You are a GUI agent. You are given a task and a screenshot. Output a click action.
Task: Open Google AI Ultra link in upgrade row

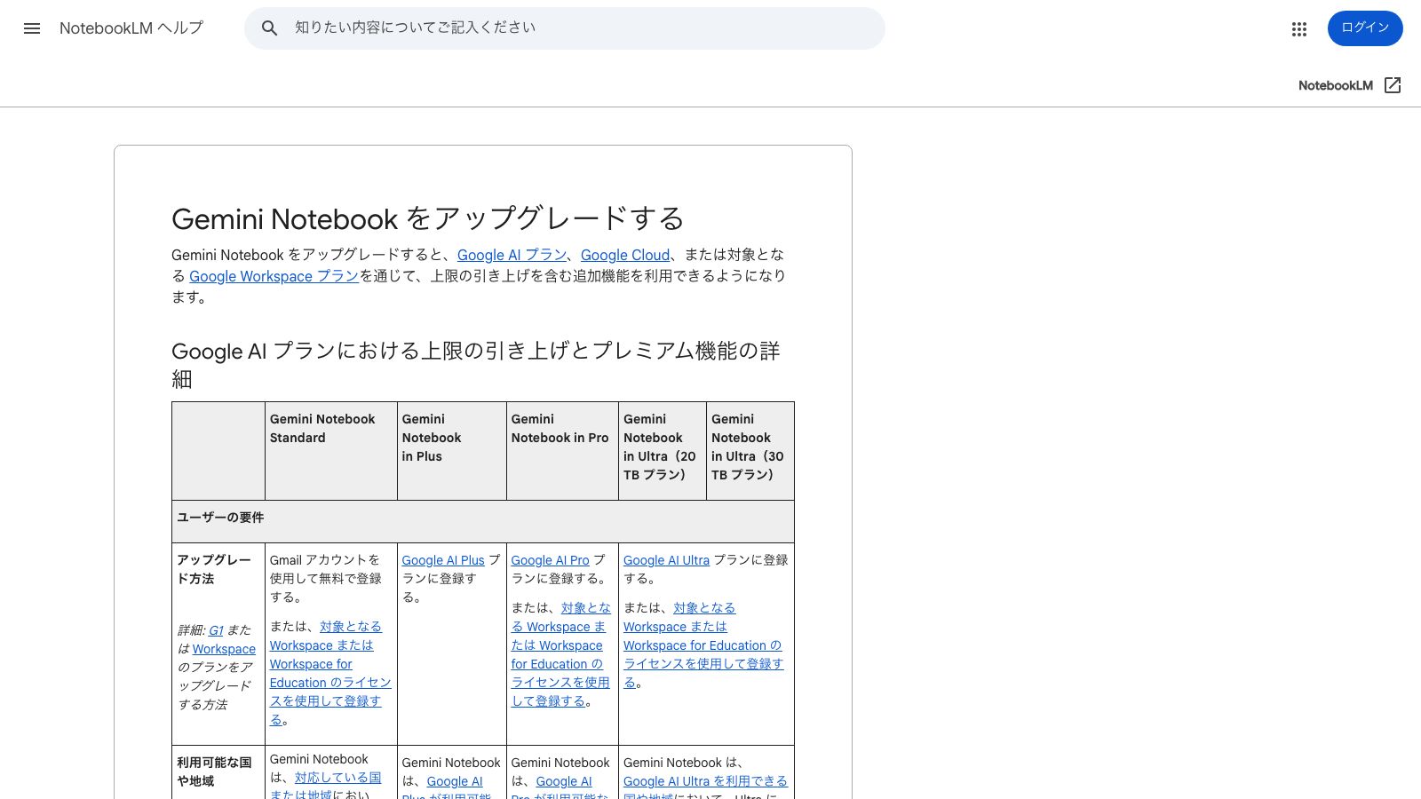tap(666, 560)
